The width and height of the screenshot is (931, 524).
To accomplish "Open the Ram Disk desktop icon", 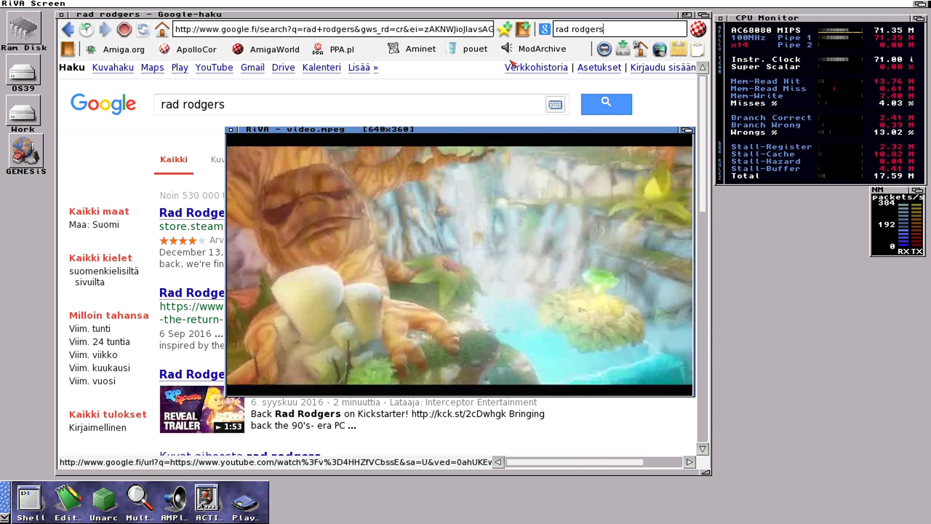I will [24, 32].
